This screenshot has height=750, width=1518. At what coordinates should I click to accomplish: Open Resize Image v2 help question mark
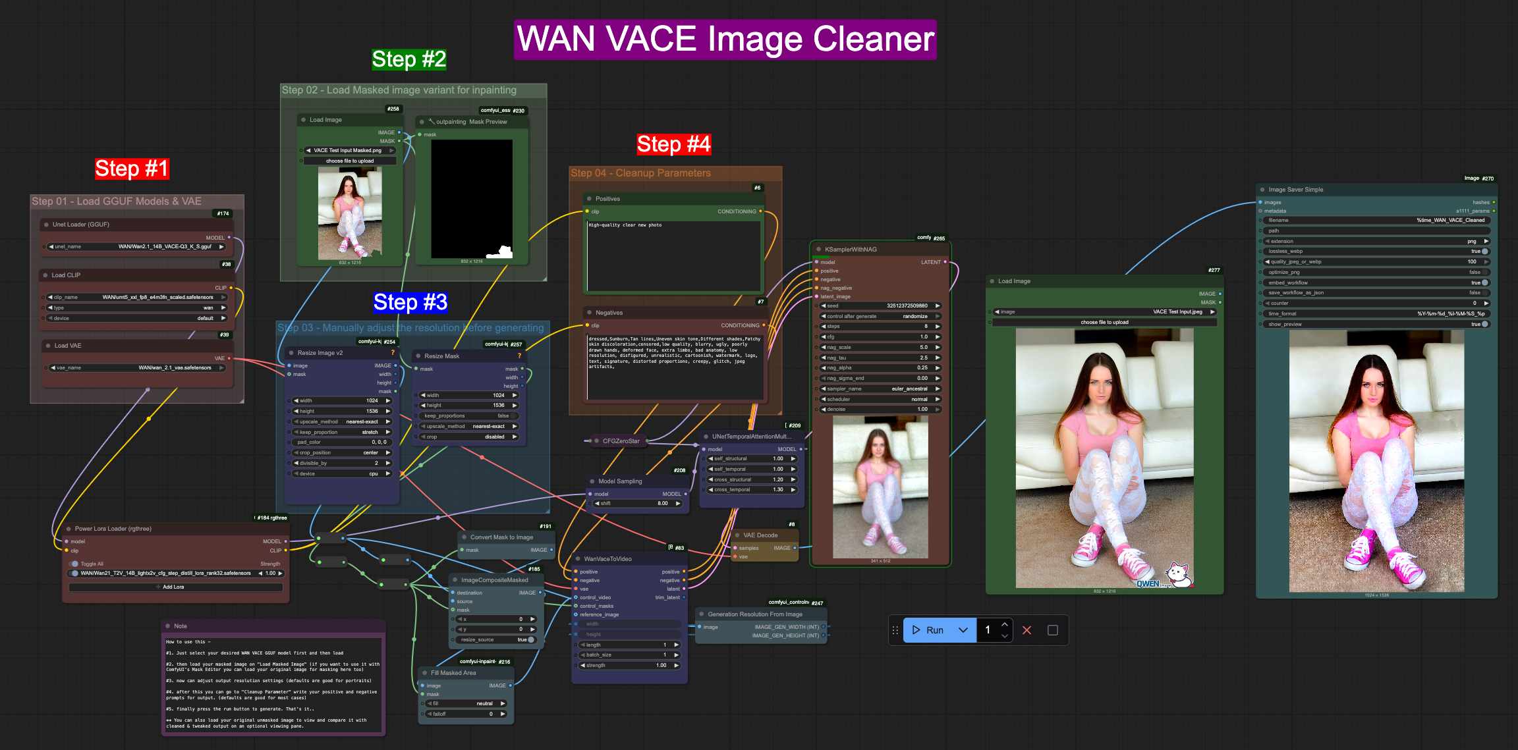click(393, 353)
